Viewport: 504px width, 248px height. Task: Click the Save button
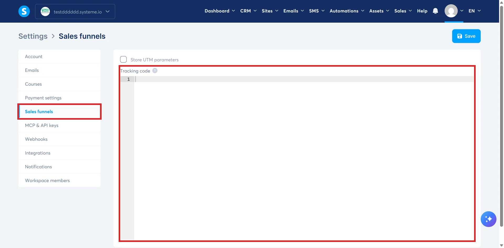click(466, 36)
